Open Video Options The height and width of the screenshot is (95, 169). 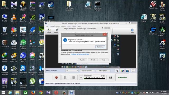click(103, 71)
